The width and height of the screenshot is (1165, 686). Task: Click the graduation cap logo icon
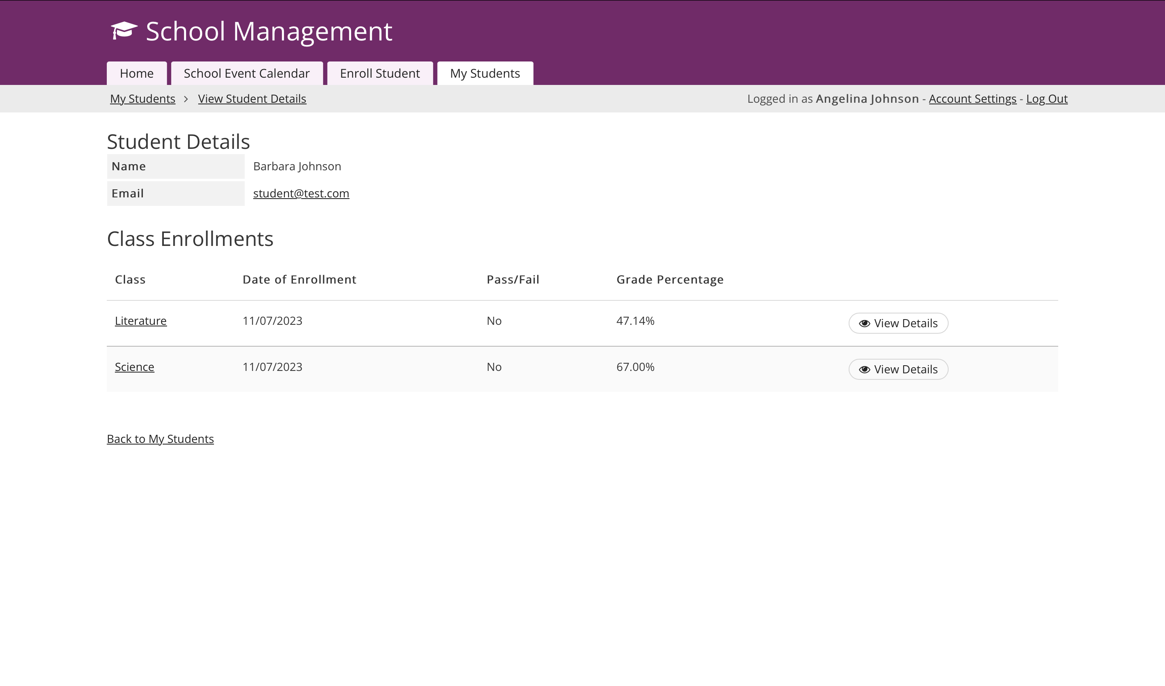(x=124, y=30)
